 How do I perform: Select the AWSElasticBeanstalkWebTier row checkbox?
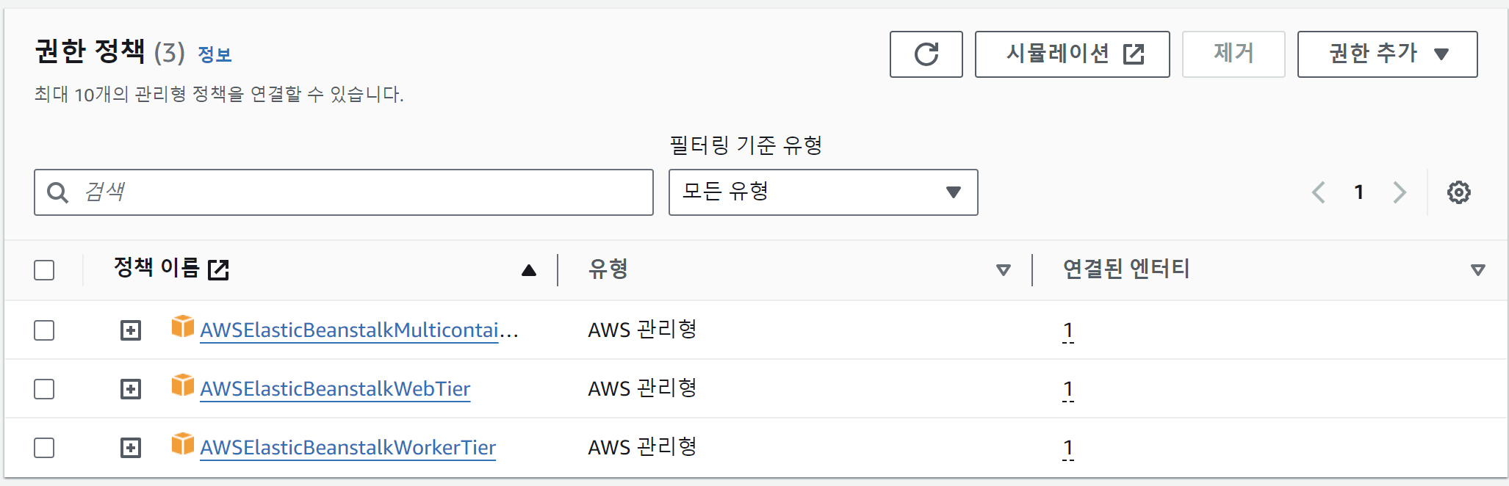tap(44, 388)
